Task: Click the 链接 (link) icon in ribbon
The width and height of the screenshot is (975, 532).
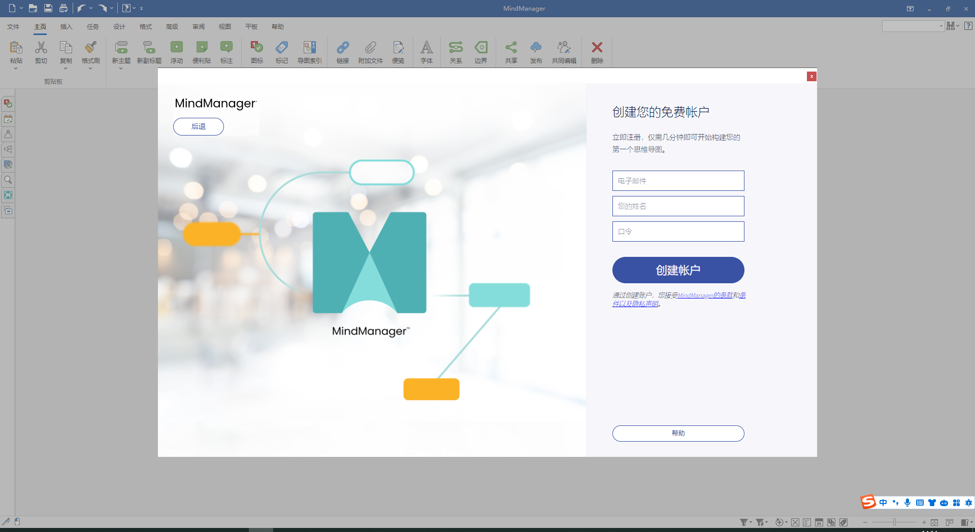Action: click(343, 48)
